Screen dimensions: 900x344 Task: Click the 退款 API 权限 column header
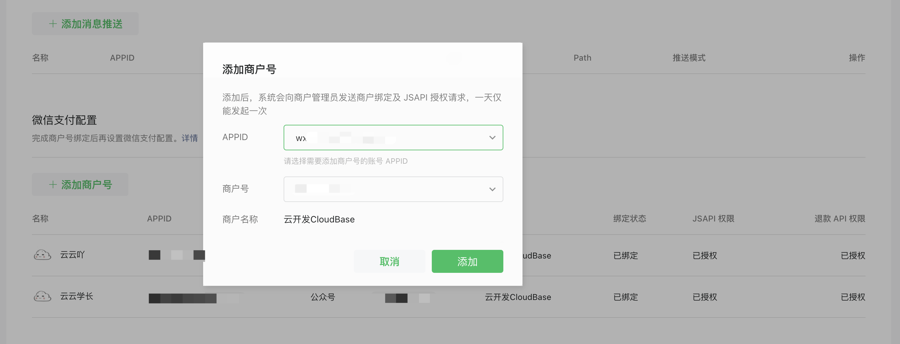pos(840,219)
